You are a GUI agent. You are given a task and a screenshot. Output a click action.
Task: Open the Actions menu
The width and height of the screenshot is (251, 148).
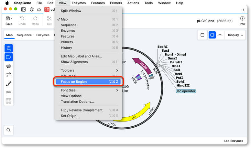[x=133, y=3]
